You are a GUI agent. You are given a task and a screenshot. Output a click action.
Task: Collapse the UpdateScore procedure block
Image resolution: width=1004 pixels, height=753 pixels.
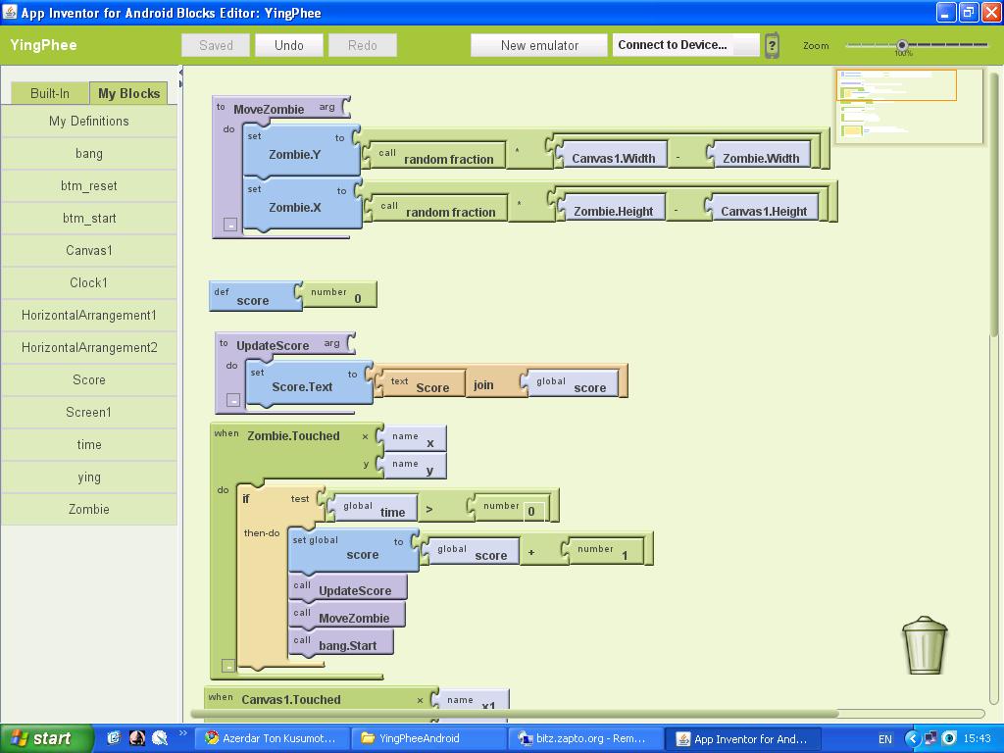coord(233,400)
